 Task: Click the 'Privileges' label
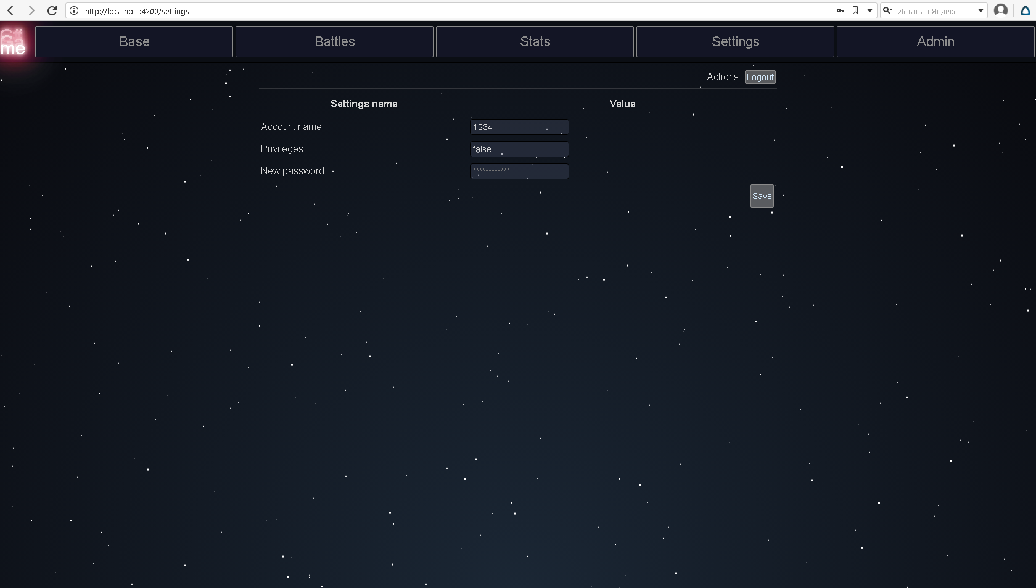coord(282,149)
